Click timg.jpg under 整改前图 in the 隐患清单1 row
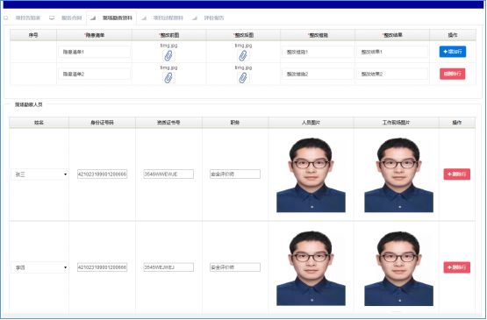The height and width of the screenshot is (320, 487). [168, 46]
